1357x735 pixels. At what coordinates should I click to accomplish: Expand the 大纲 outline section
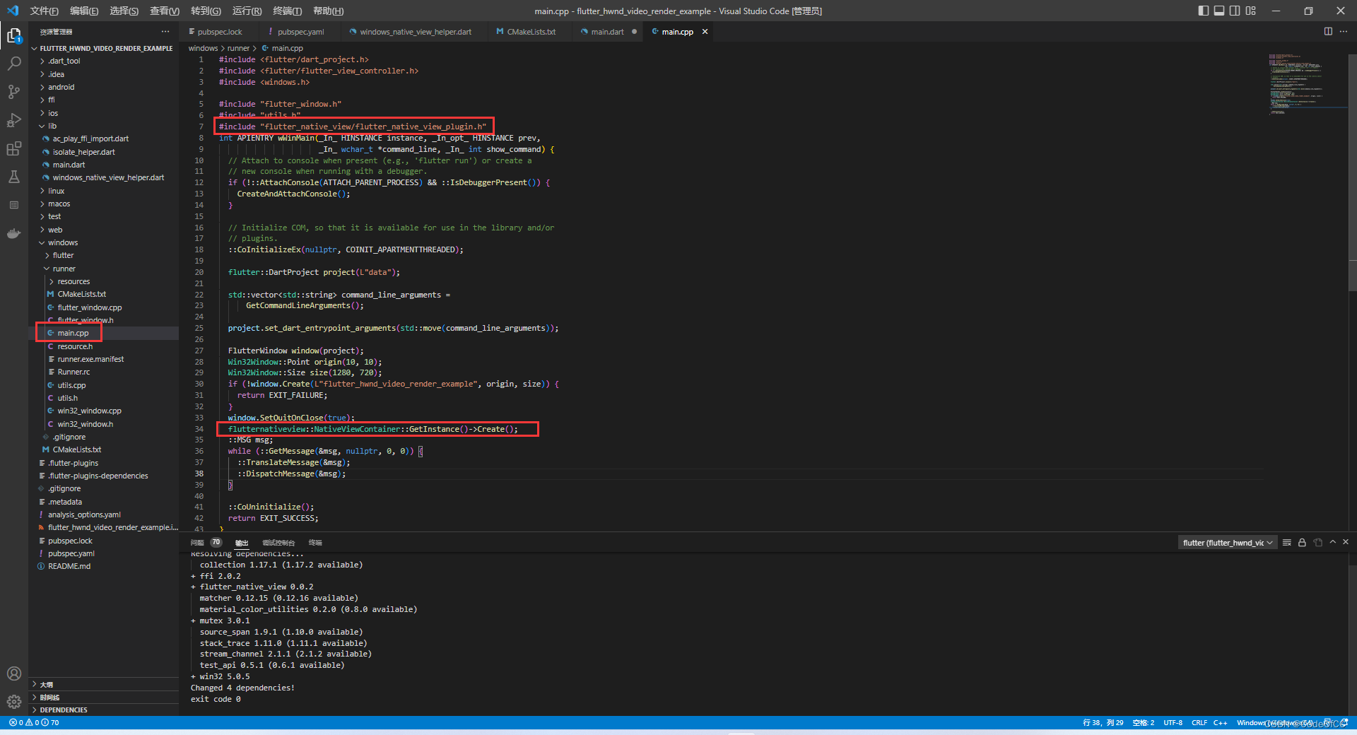point(46,684)
